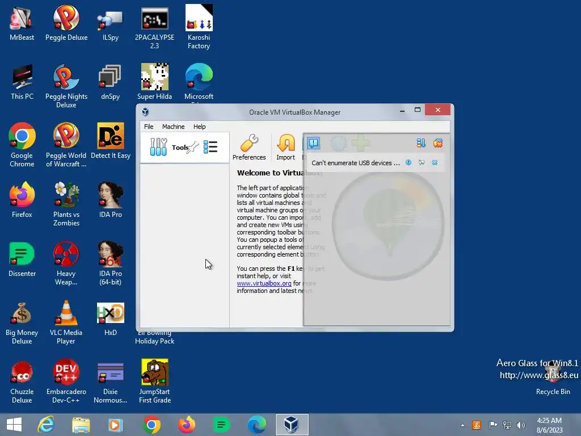This screenshot has height=436, width=581.
Task: Select the Detect It Easy icon
Action: [x=111, y=141]
